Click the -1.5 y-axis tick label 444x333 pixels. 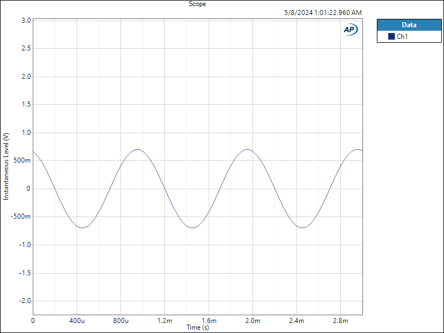click(25, 273)
